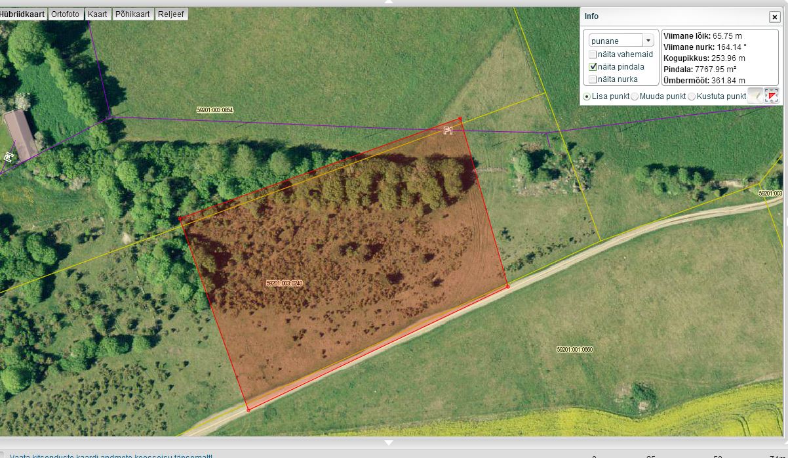The width and height of the screenshot is (788, 458).
Task: Click the parcel label 59201:003:0240
Action: pos(284,283)
